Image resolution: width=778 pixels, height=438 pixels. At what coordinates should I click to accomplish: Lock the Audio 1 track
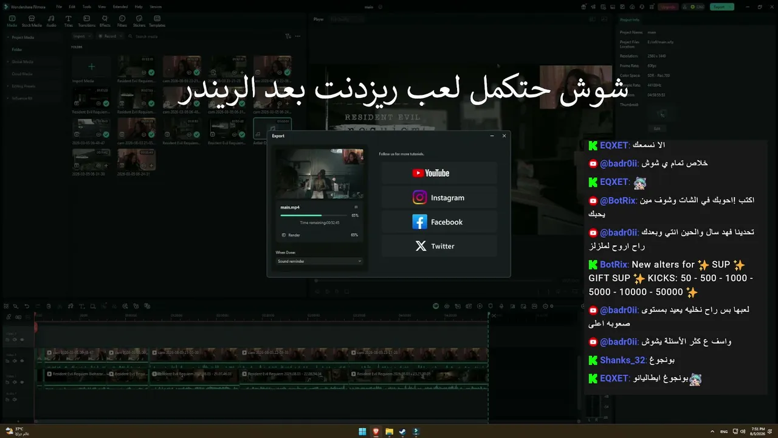[7, 400]
